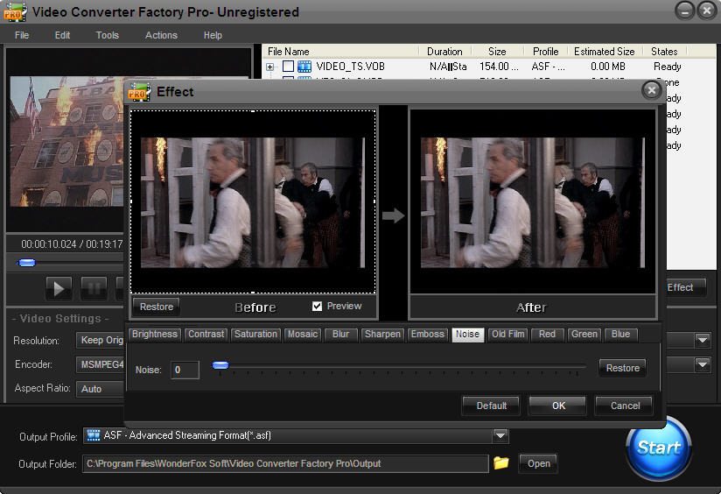Click the Default button
Viewport: 721px width, 494px height.
(x=491, y=406)
